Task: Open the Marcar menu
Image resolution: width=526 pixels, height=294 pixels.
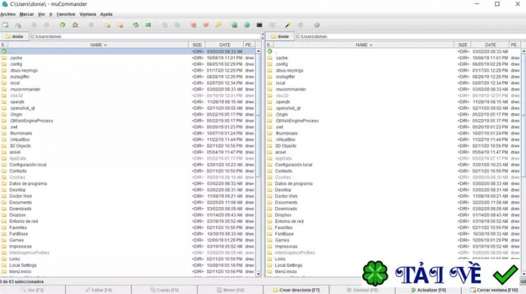Action: pyautogui.click(x=26, y=14)
